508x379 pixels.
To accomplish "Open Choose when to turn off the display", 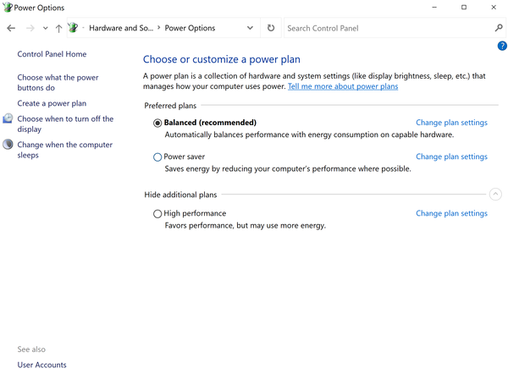I will click(65, 124).
